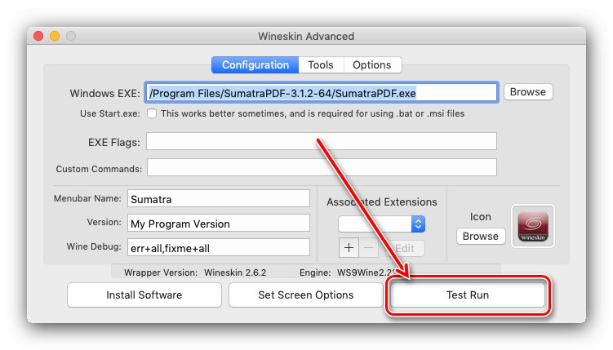Browse for the Windows EXE file
Image resolution: width=613 pixels, height=350 pixels.
coord(527,92)
